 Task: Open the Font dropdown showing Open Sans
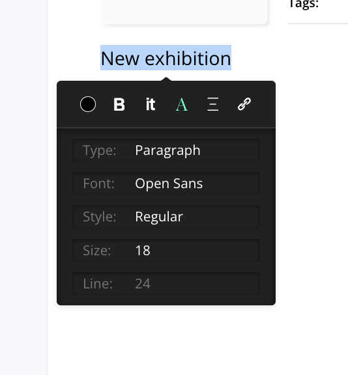point(166,184)
